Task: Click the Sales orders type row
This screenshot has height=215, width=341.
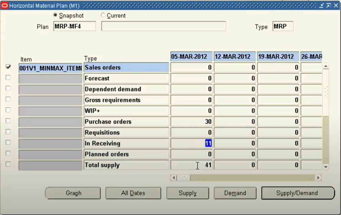Action: click(x=126, y=68)
